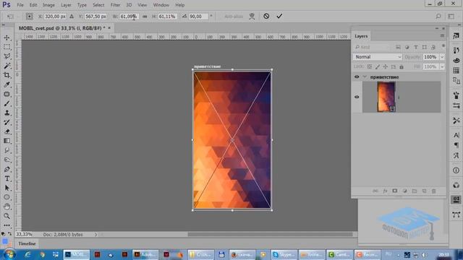This screenshot has width=463, height=260.
Task: Filter layers by type layers (T icon)
Action: [x=416, y=47]
